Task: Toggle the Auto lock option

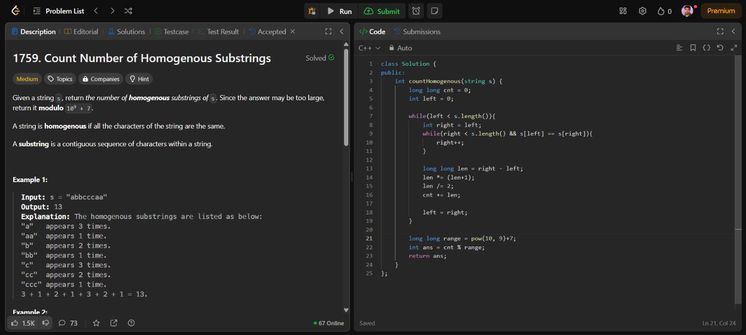Action: click(x=400, y=48)
